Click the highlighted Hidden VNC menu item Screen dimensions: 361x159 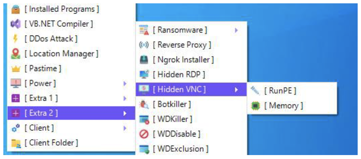pyautogui.click(x=191, y=90)
